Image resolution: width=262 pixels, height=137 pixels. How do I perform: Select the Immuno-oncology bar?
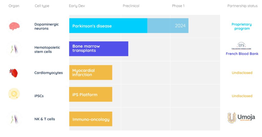(91, 119)
